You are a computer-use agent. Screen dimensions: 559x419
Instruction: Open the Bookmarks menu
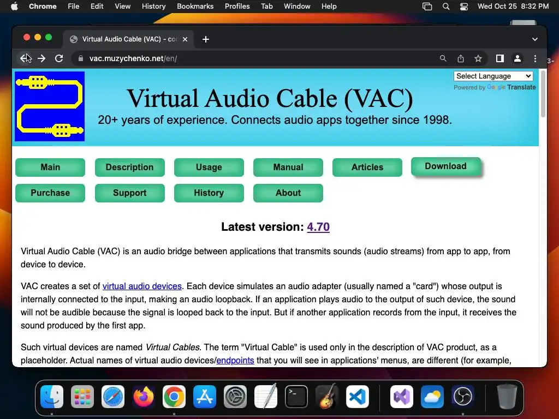tap(195, 7)
